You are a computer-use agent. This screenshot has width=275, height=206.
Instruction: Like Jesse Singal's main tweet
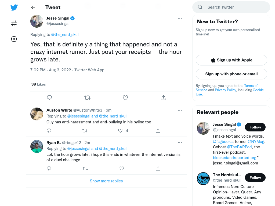(125, 98)
